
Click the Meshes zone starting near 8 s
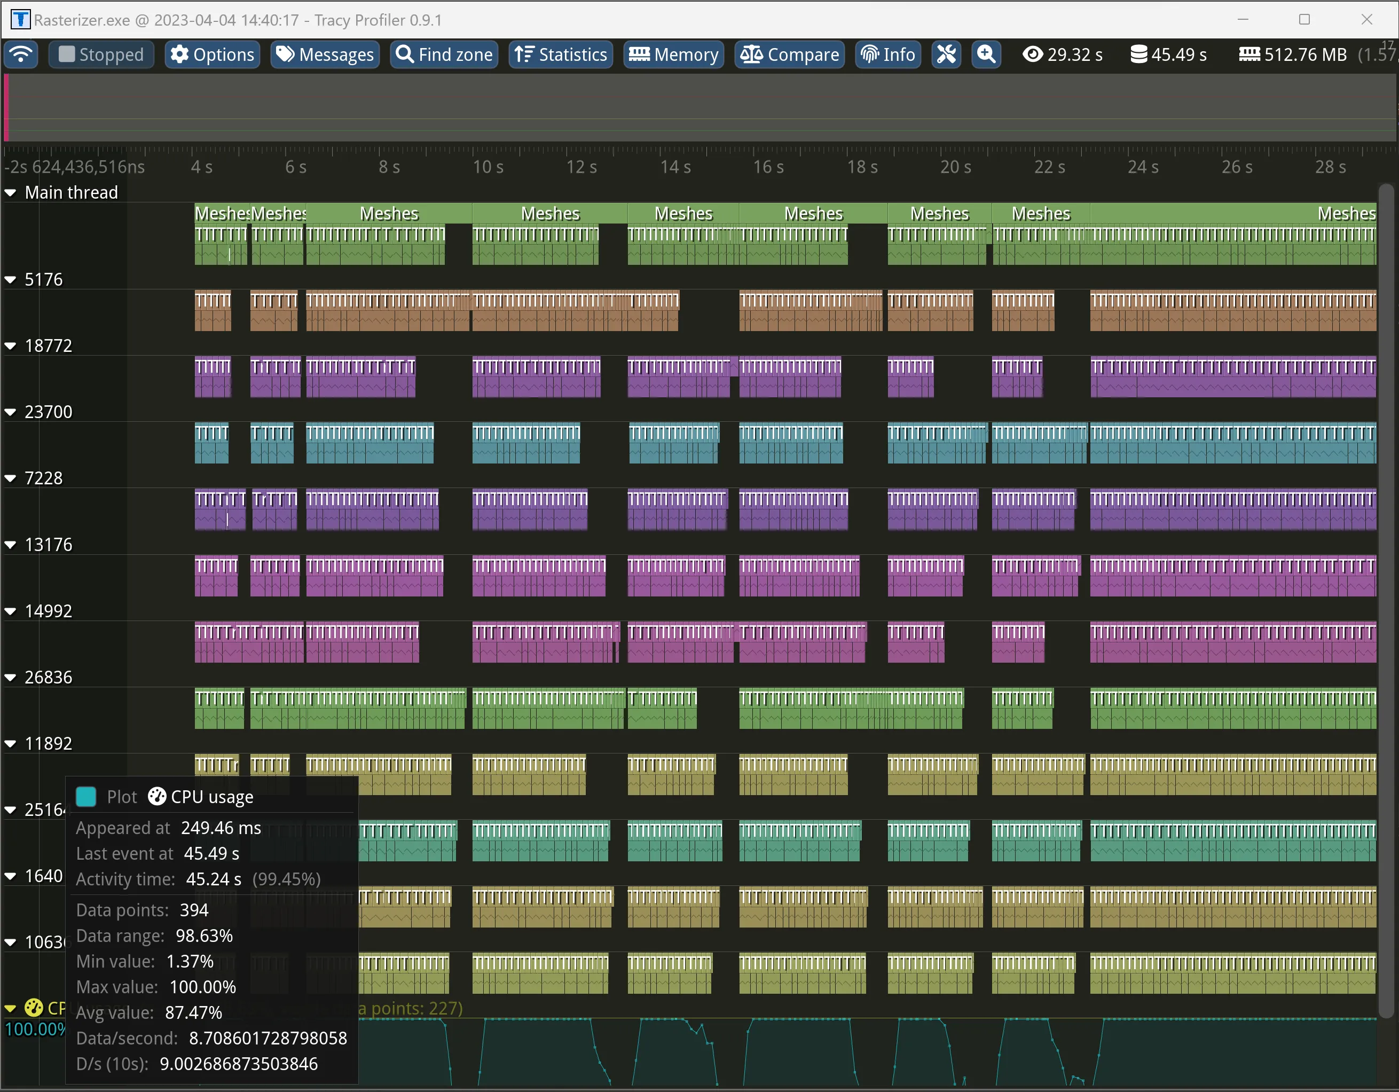tap(389, 213)
